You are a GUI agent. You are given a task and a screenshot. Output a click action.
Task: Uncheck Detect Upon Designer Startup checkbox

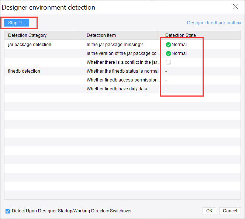click(8, 211)
